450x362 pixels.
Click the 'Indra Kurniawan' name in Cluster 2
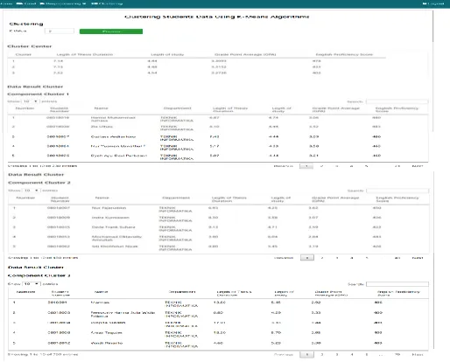(110, 218)
